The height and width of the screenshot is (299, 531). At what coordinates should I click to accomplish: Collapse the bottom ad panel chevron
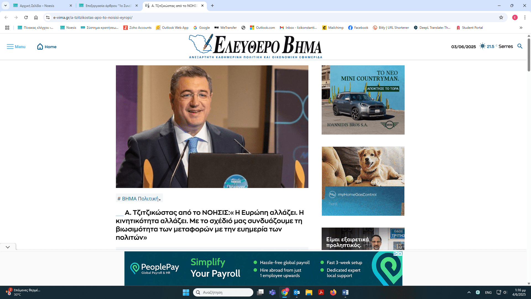8,247
